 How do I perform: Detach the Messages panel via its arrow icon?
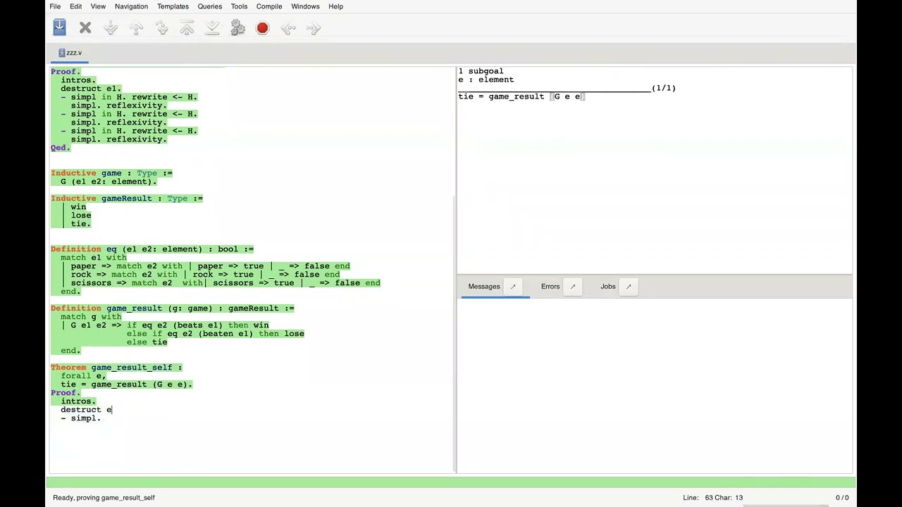pyautogui.click(x=513, y=287)
